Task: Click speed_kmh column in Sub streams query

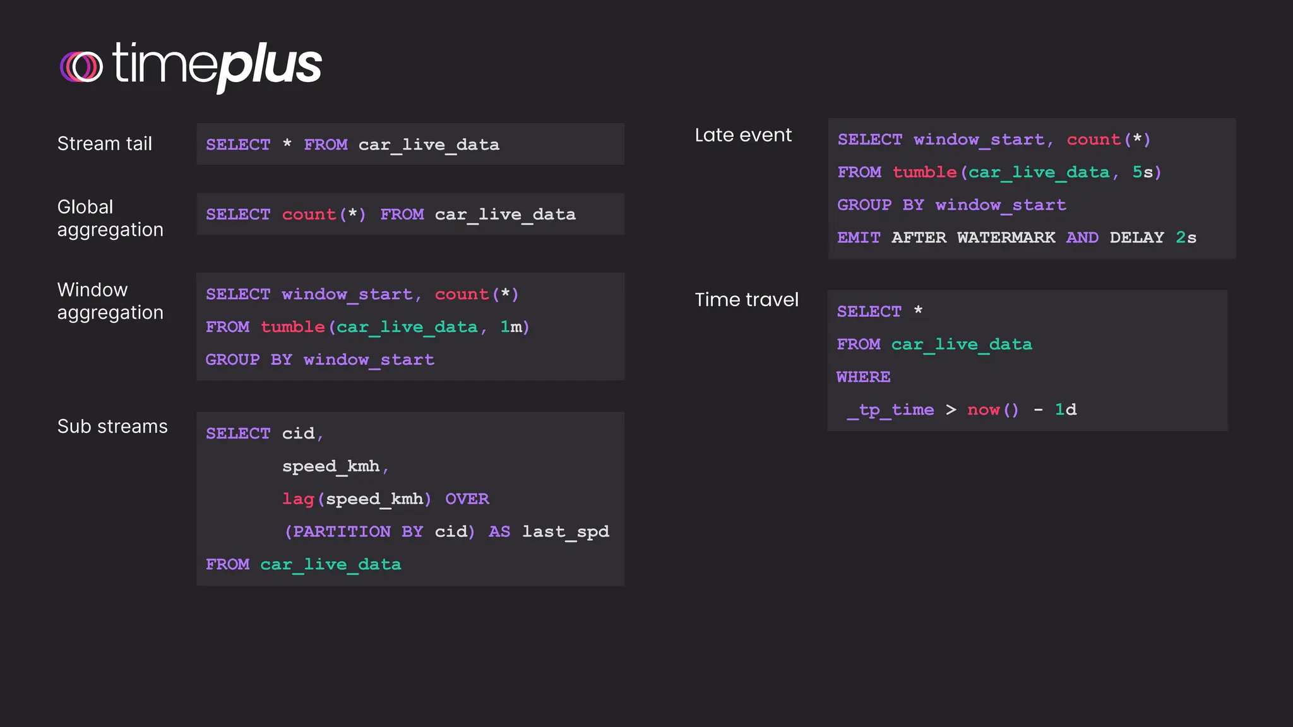Action: click(331, 466)
